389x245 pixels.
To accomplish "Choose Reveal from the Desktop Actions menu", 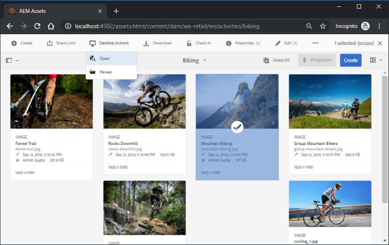I will (111, 72).
